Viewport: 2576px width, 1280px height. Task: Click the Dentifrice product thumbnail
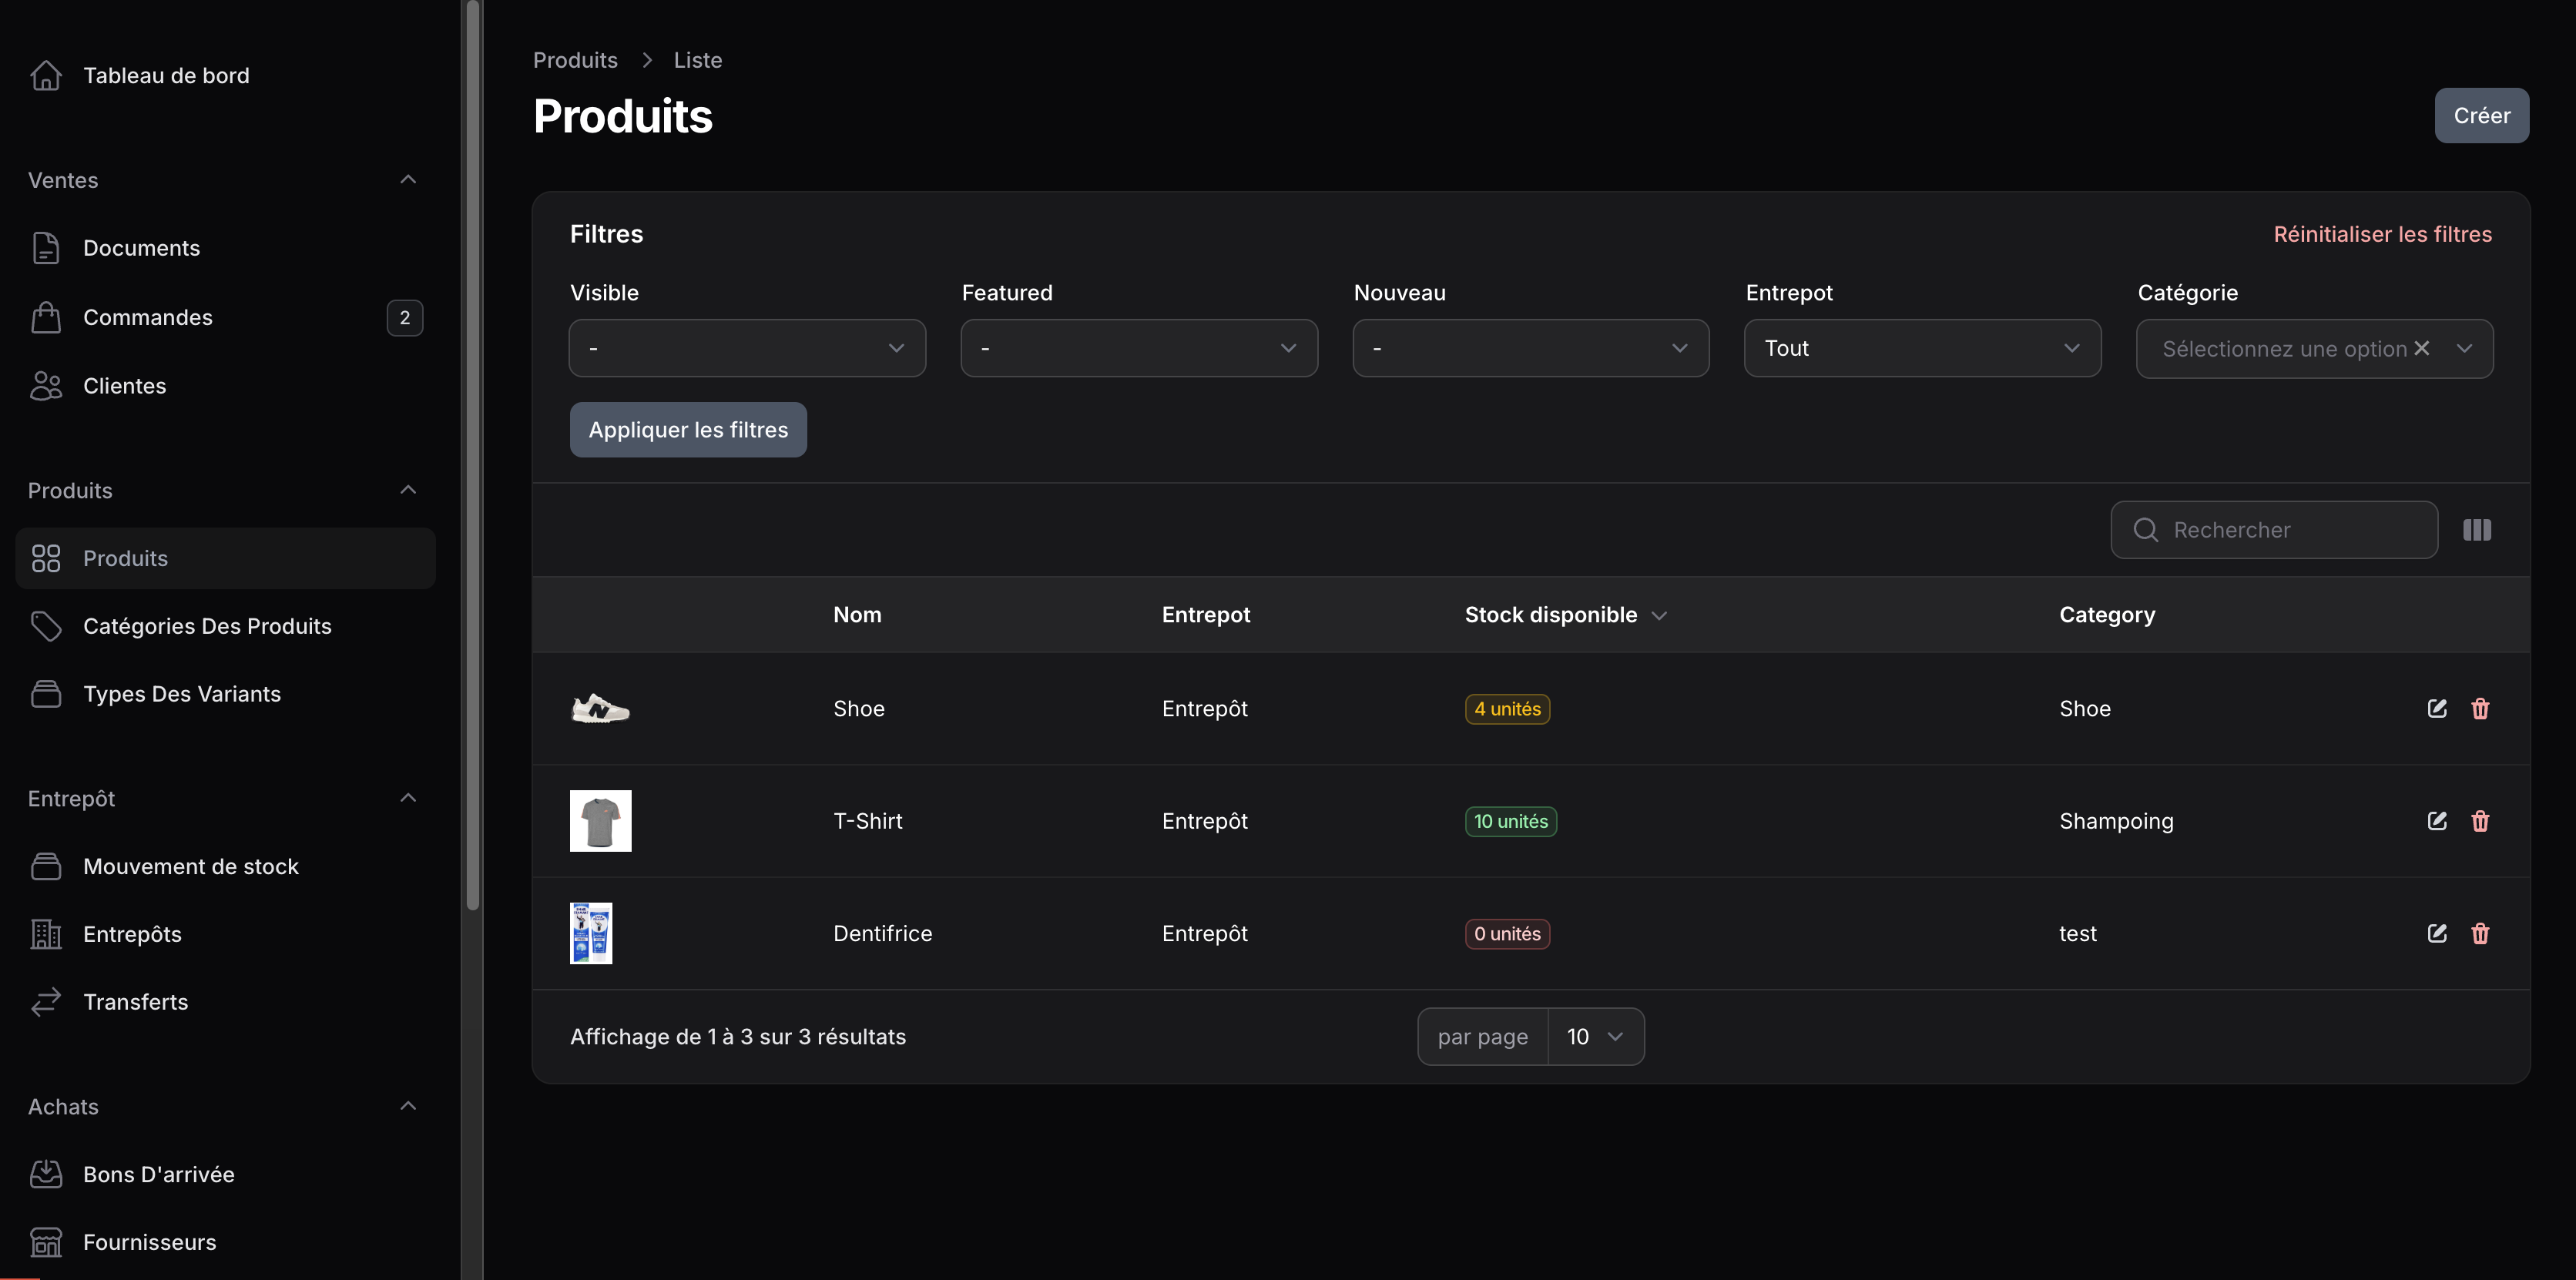point(591,933)
